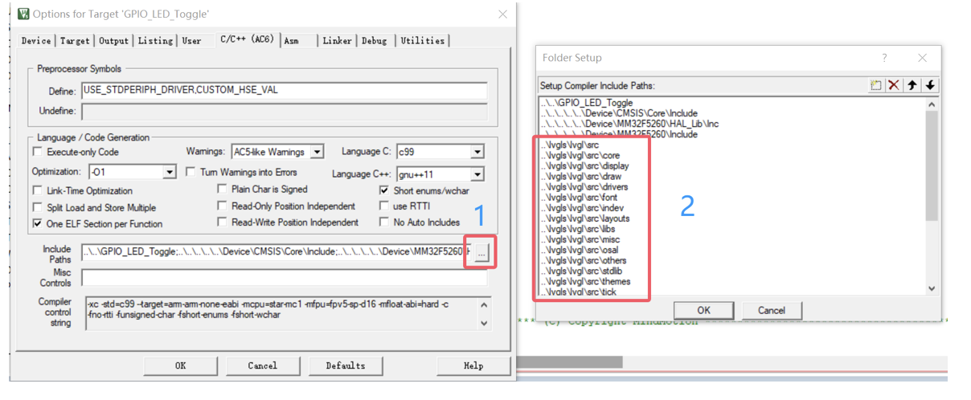The height and width of the screenshot is (400, 971).
Task: Click Folder Setup list scrollbar thumb
Action: [x=932, y=165]
